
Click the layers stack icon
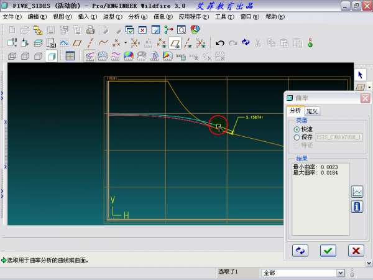coord(38,43)
